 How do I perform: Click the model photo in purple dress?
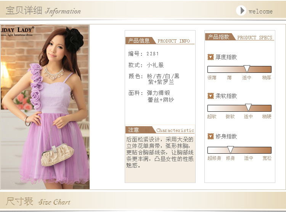[45, 114]
